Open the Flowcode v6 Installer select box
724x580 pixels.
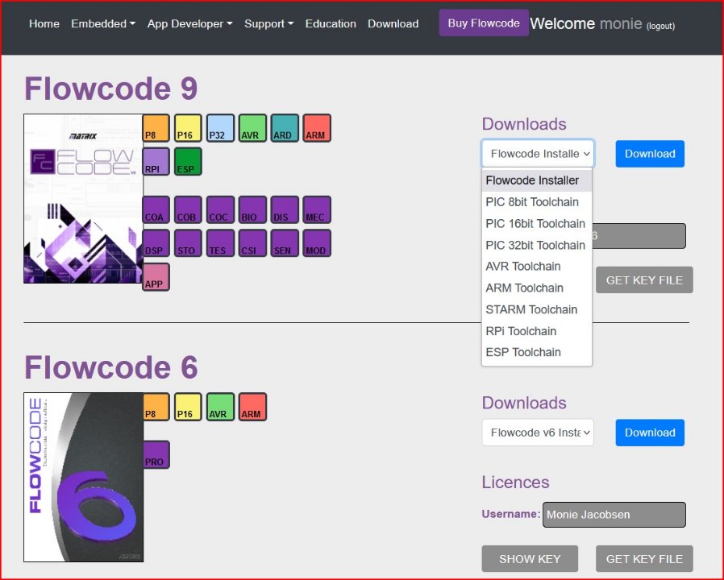tap(538, 433)
